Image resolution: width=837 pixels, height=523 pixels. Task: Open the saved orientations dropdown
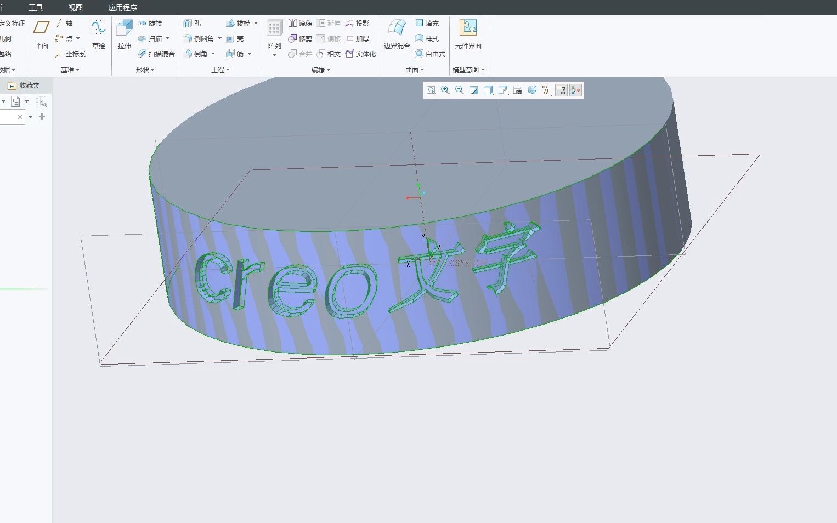point(503,90)
